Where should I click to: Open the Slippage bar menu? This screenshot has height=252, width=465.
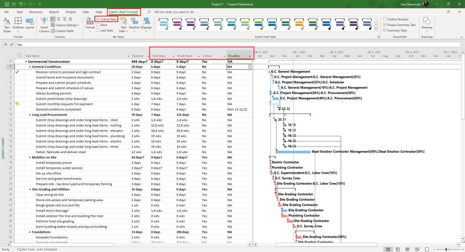point(146,25)
